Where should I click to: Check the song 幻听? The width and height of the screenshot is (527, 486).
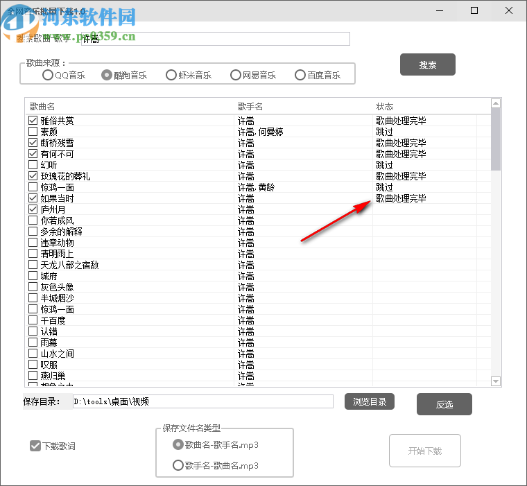point(33,165)
